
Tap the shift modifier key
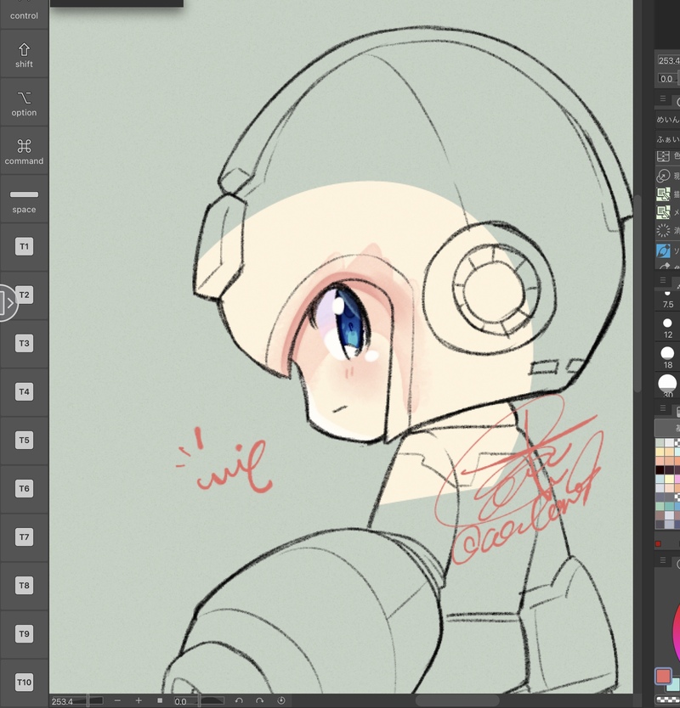[x=24, y=54]
